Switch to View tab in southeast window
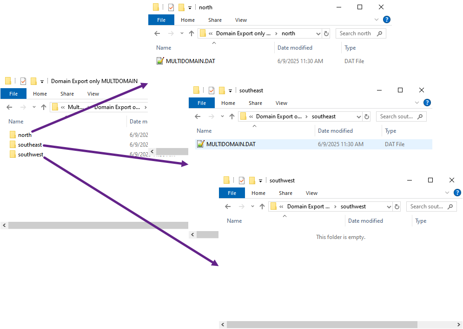The image size is (463, 329). click(x=281, y=103)
